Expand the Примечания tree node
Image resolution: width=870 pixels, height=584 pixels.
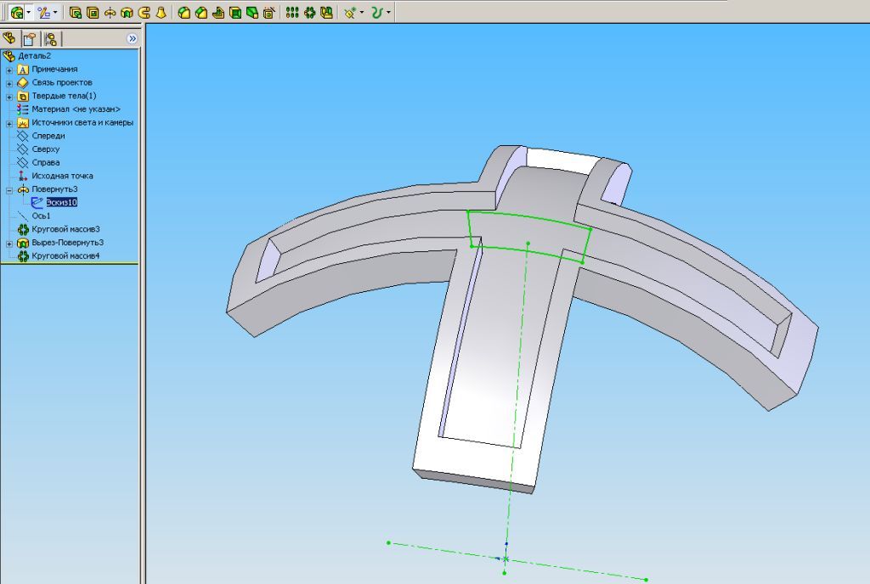point(9,70)
